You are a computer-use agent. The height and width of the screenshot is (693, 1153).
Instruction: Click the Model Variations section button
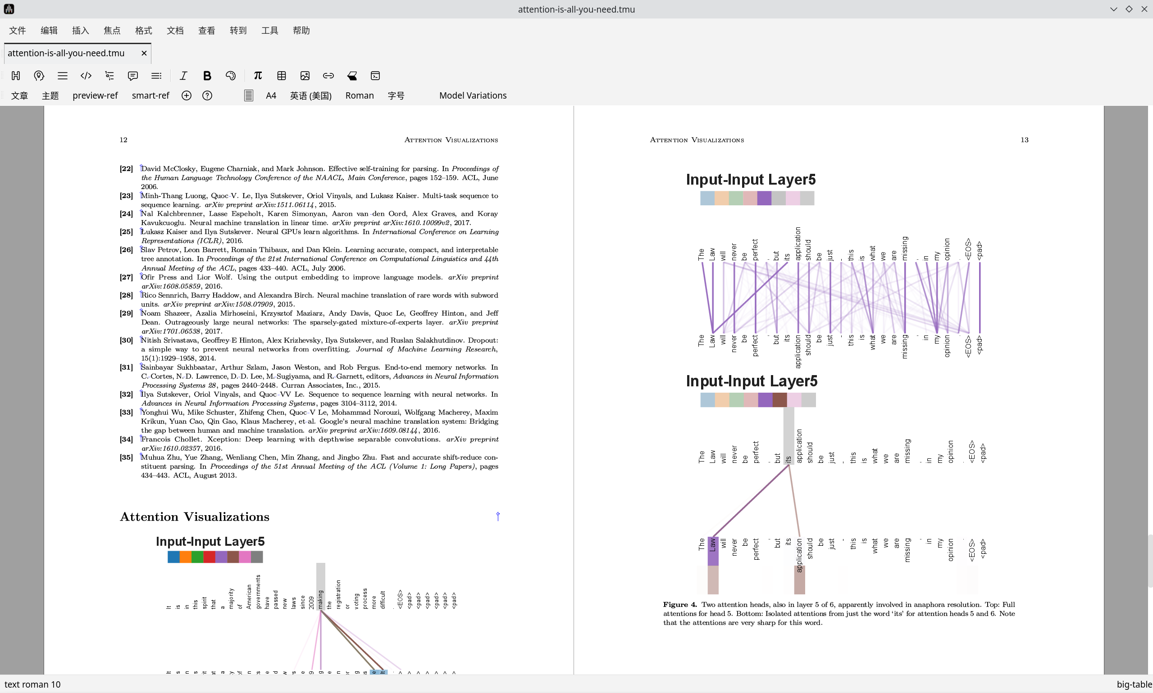(472, 96)
